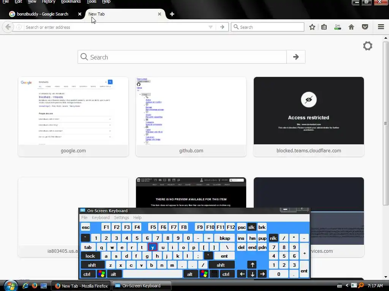Viewport: 389px width, 291px height.
Task: Switch to bonzibuddy - Google Search tab
Action: [43, 14]
